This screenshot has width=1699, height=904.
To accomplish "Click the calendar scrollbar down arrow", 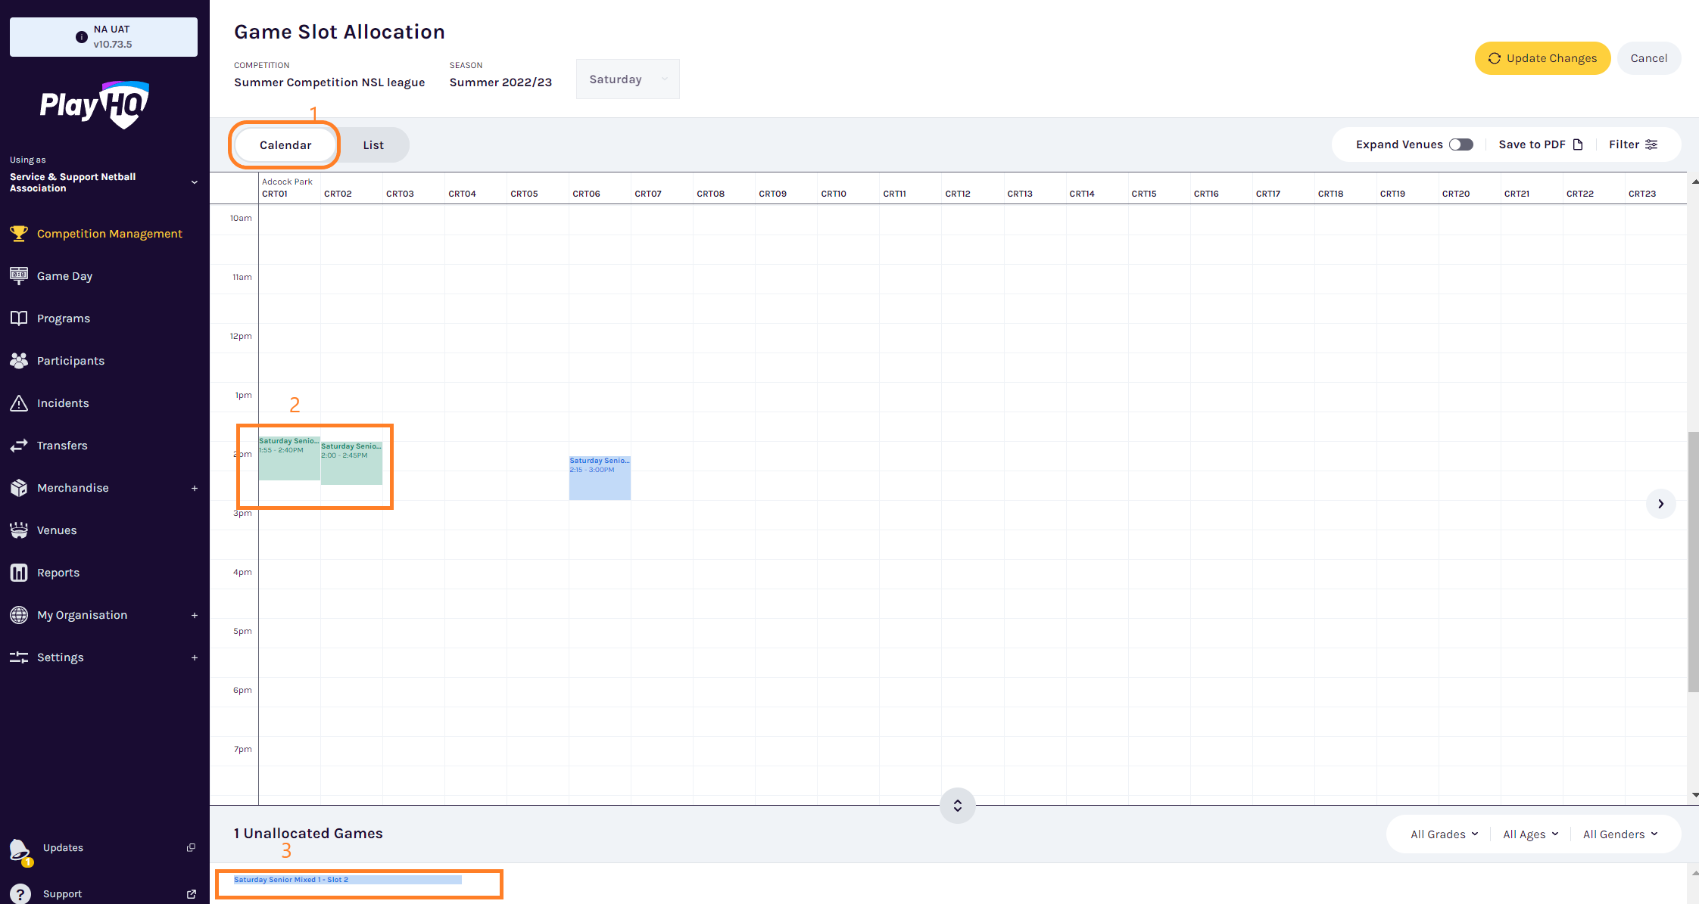I will 1694,795.
